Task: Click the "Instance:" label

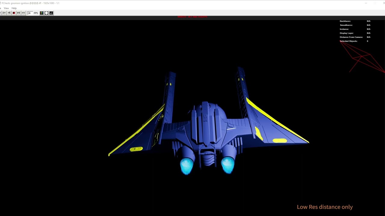Action: [x=344, y=29]
